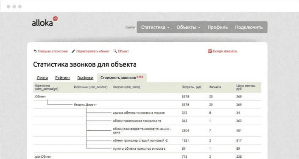The height and width of the screenshot is (159, 299).
Task: Switch to the Графики tab
Action: [85, 78]
